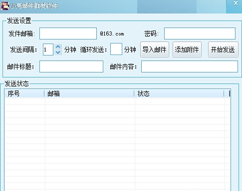Click the 邮件内容 label

pyautogui.click(x=123, y=67)
